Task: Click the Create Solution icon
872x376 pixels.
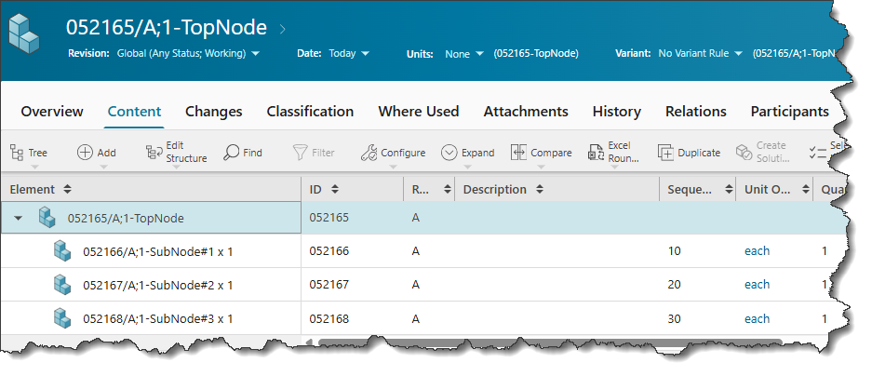Action: pyautogui.click(x=745, y=153)
